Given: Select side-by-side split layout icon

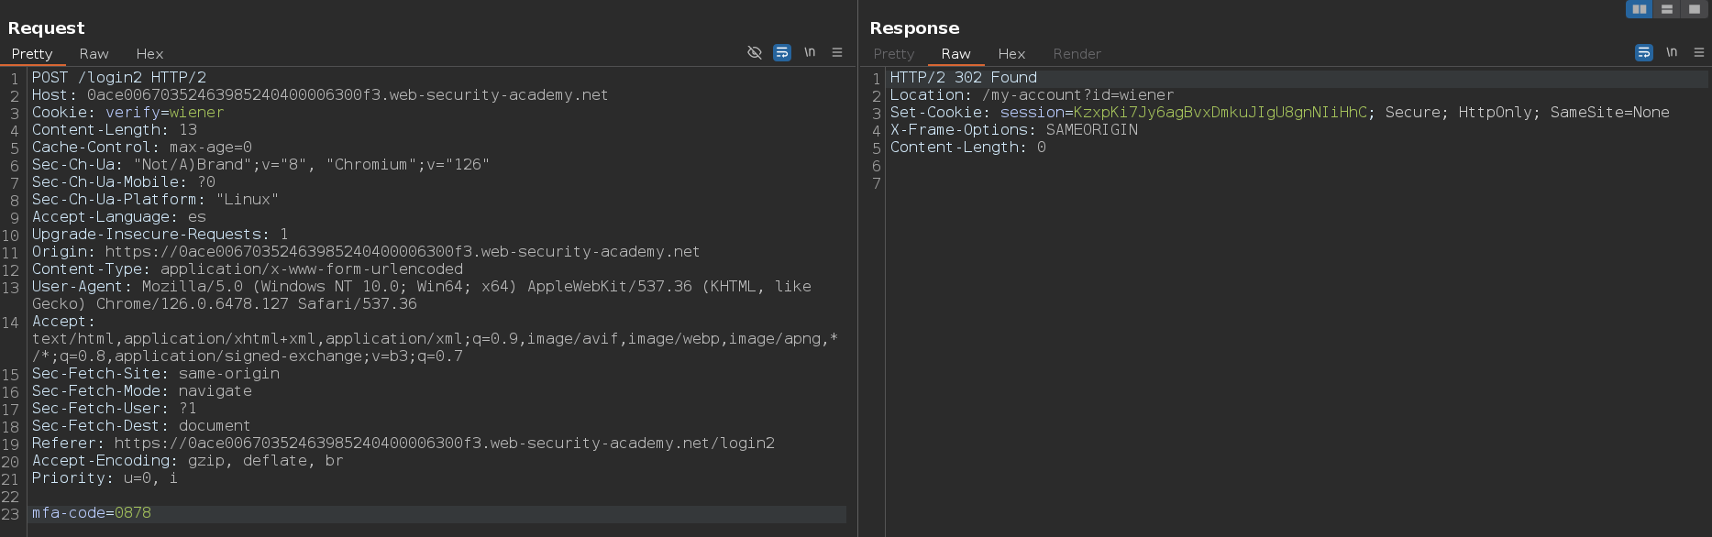Looking at the screenshot, I should (1640, 9).
